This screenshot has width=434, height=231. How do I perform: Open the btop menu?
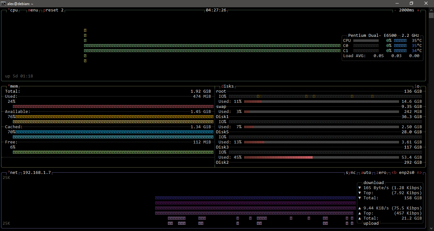[33, 10]
